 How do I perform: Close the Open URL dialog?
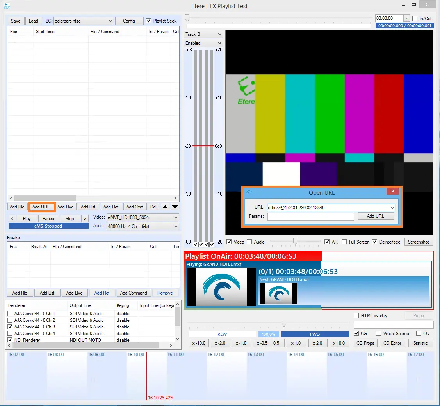click(392, 191)
